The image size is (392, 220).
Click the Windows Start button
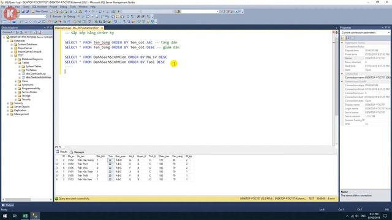click(4, 216)
